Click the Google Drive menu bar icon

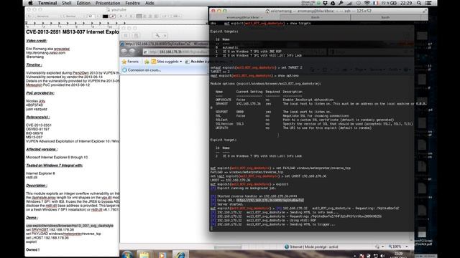(333, 3)
